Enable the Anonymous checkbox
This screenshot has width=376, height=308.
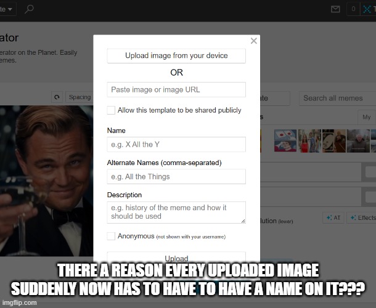(x=111, y=236)
